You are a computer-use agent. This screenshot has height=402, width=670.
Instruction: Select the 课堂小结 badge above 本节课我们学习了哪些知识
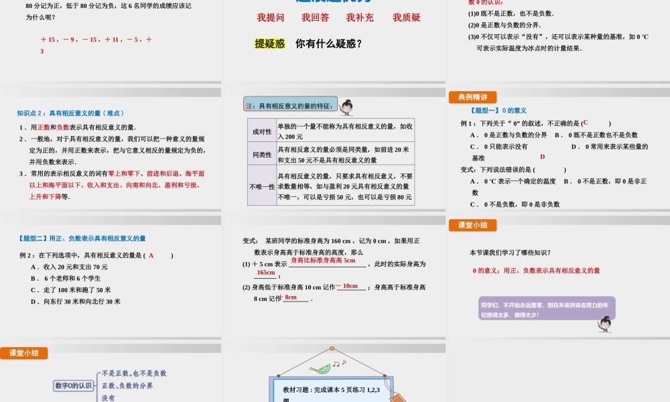[472, 224]
